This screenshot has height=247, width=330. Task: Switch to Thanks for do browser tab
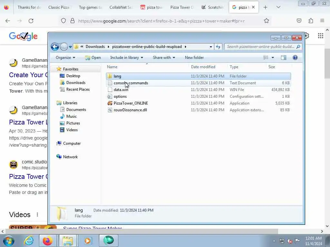29,7
